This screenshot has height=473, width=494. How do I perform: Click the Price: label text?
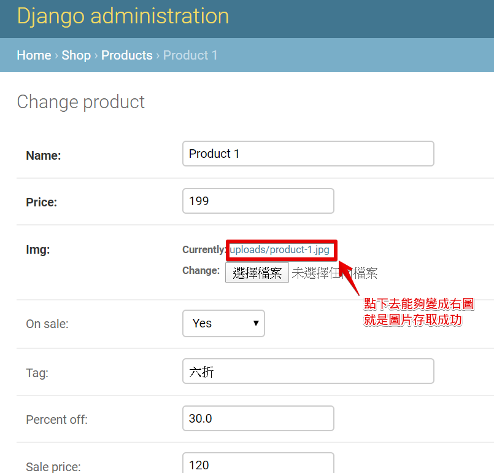pos(42,203)
